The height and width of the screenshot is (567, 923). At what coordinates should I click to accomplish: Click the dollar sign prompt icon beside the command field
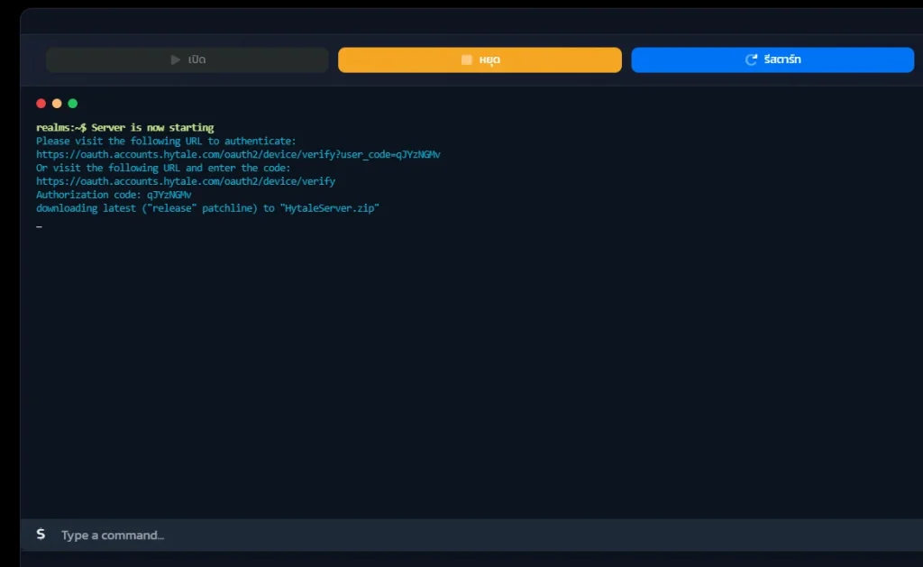(41, 535)
